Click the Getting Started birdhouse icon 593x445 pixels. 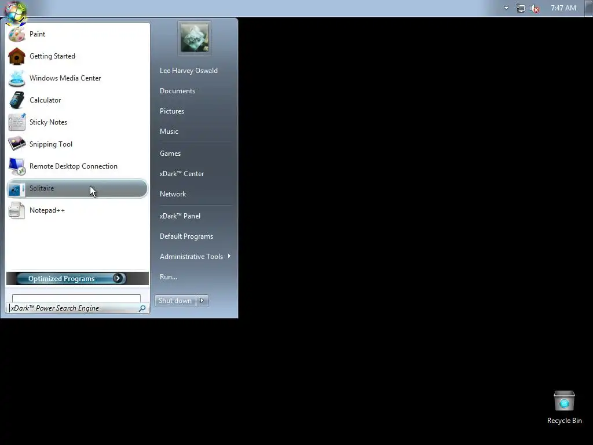(17, 56)
